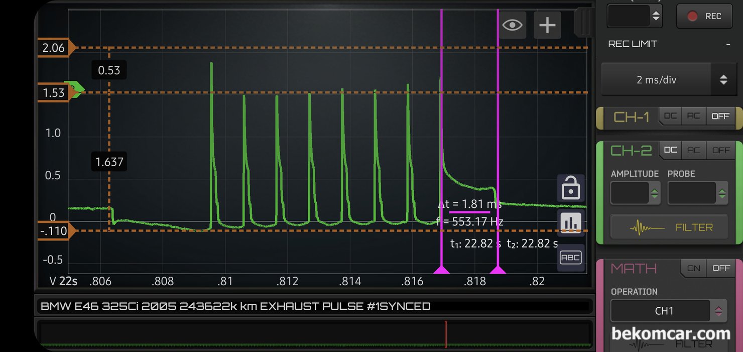Click the plus add icon
Viewport: 743px width, 352px height.
tap(547, 25)
